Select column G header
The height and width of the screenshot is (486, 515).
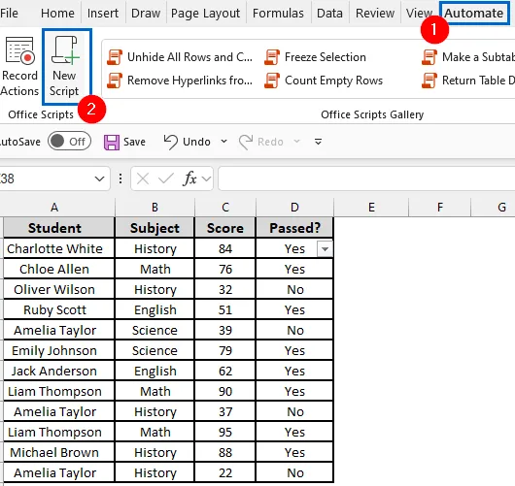(494, 208)
